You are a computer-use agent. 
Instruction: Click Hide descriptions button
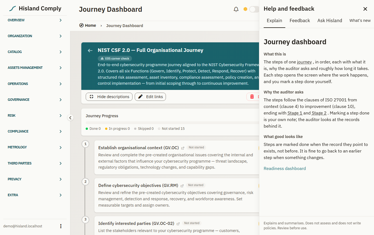coord(109,97)
